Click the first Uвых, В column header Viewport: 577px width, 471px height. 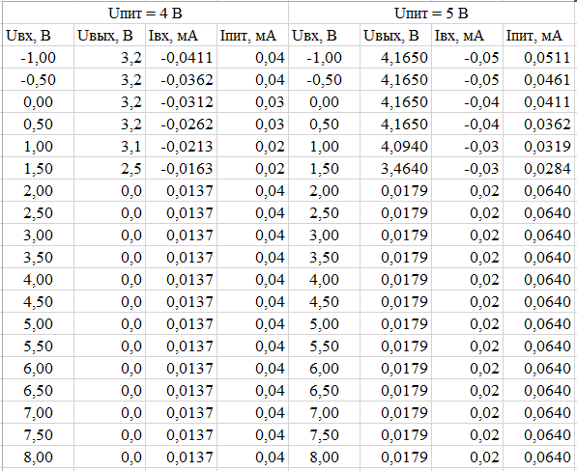click(109, 36)
